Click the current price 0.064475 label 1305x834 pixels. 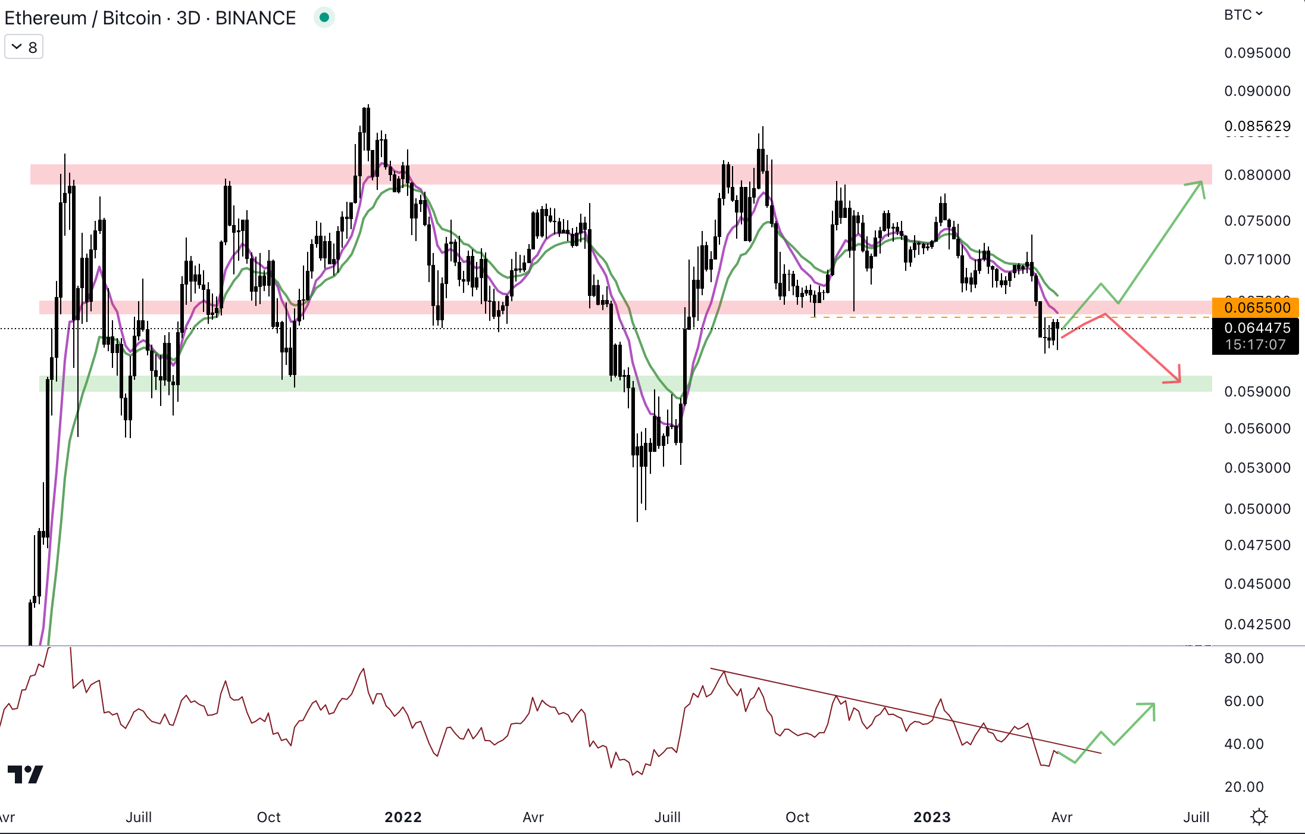(x=1256, y=328)
